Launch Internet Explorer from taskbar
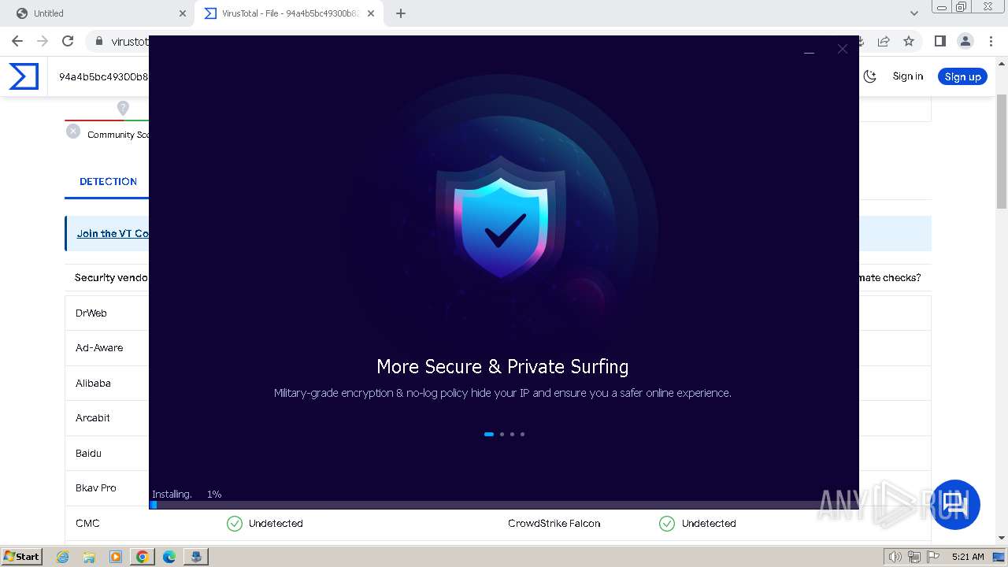Viewport: 1008px width, 567px height. pos(62,557)
